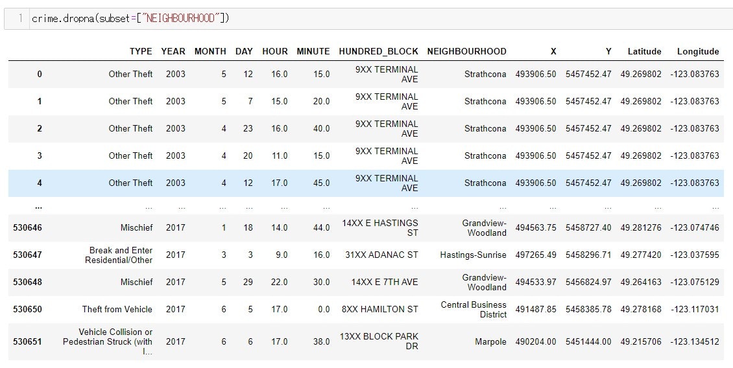733x368 pixels.
Task: Click X value 494533.97
Action: pos(536,282)
